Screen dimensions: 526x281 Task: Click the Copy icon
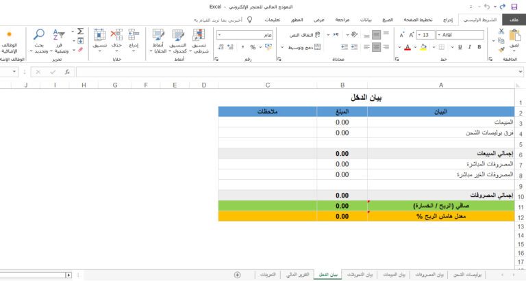click(x=501, y=40)
